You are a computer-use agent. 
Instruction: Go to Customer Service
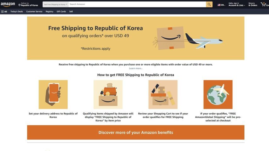pos(34,11)
